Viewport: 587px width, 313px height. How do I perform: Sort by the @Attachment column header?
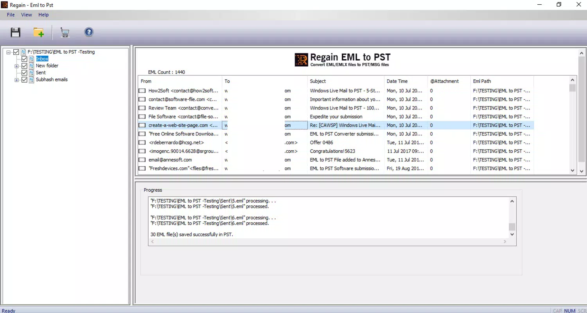click(x=449, y=81)
